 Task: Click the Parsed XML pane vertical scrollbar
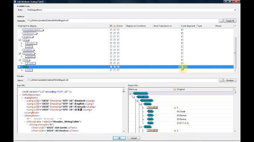click(x=235, y=110)
